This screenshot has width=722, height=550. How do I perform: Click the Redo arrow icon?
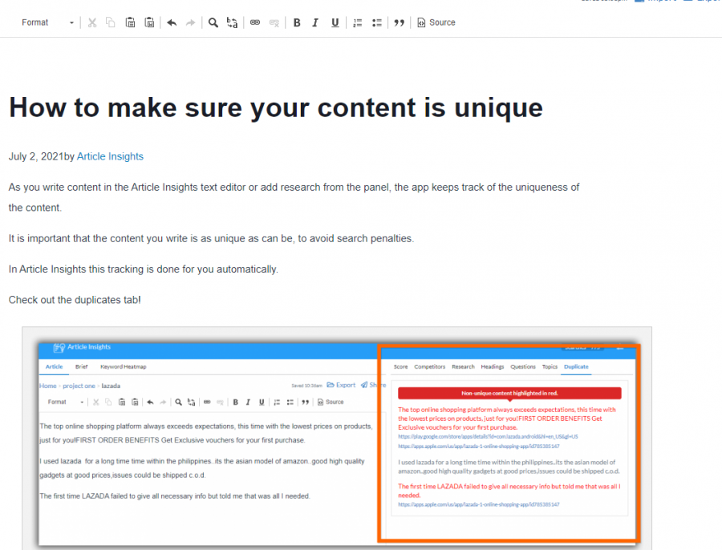click(190, 22)
